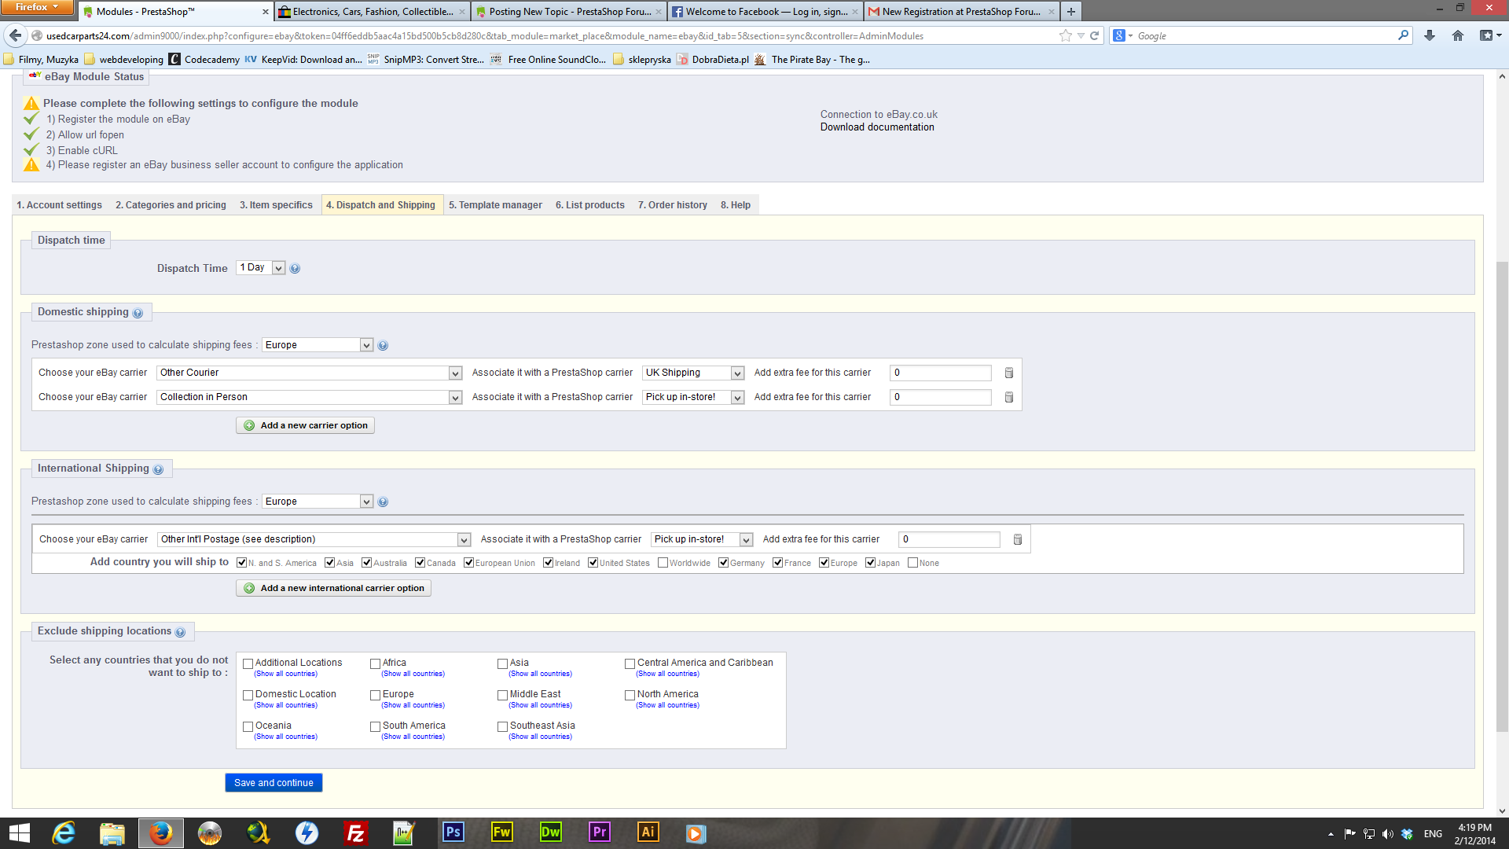Delete the Other Courier carrier row

pos(1009,373)
